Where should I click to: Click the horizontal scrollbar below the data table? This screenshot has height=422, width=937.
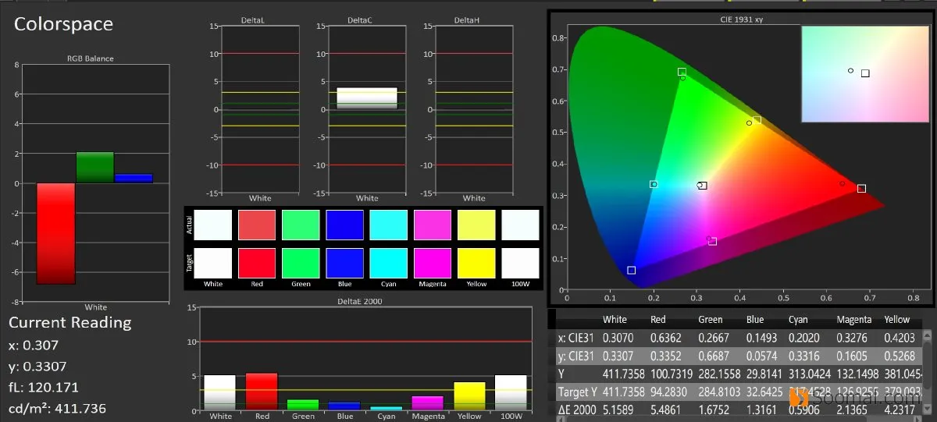739,420
